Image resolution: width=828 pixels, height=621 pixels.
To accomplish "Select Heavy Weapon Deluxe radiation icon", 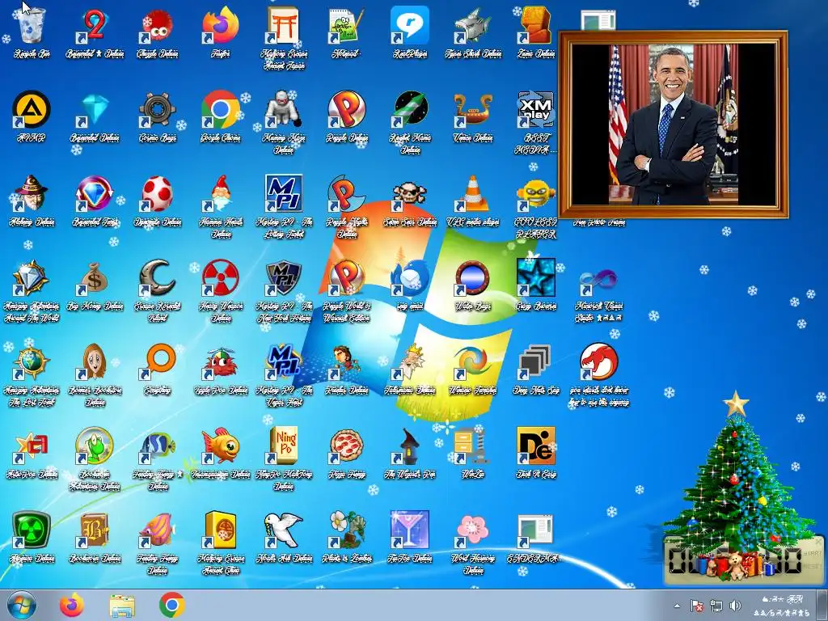I will pyautogui.click(x=220, y=278).
